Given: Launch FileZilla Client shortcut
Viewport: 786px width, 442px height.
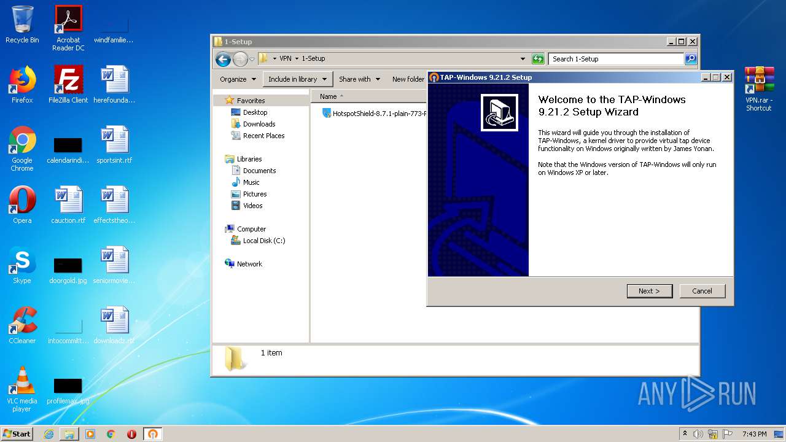Looking at the screenshot, I should [68, 85].
